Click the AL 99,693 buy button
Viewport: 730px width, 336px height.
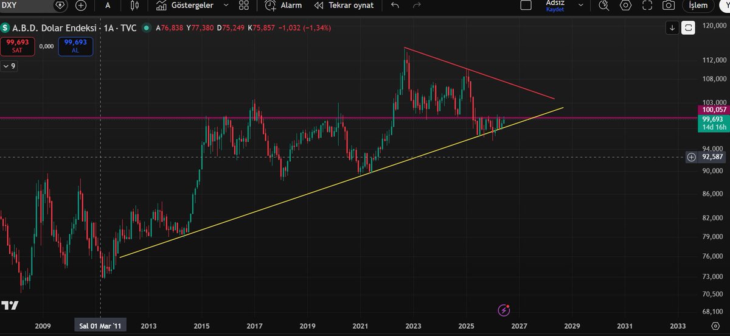pyautogui.click(x=76, y=46)
